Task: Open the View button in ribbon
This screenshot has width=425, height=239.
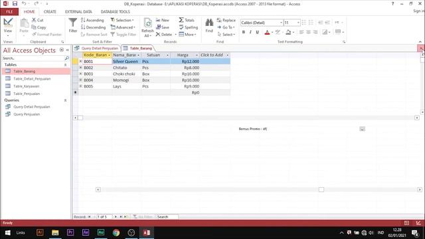Action: pos(8,26)
